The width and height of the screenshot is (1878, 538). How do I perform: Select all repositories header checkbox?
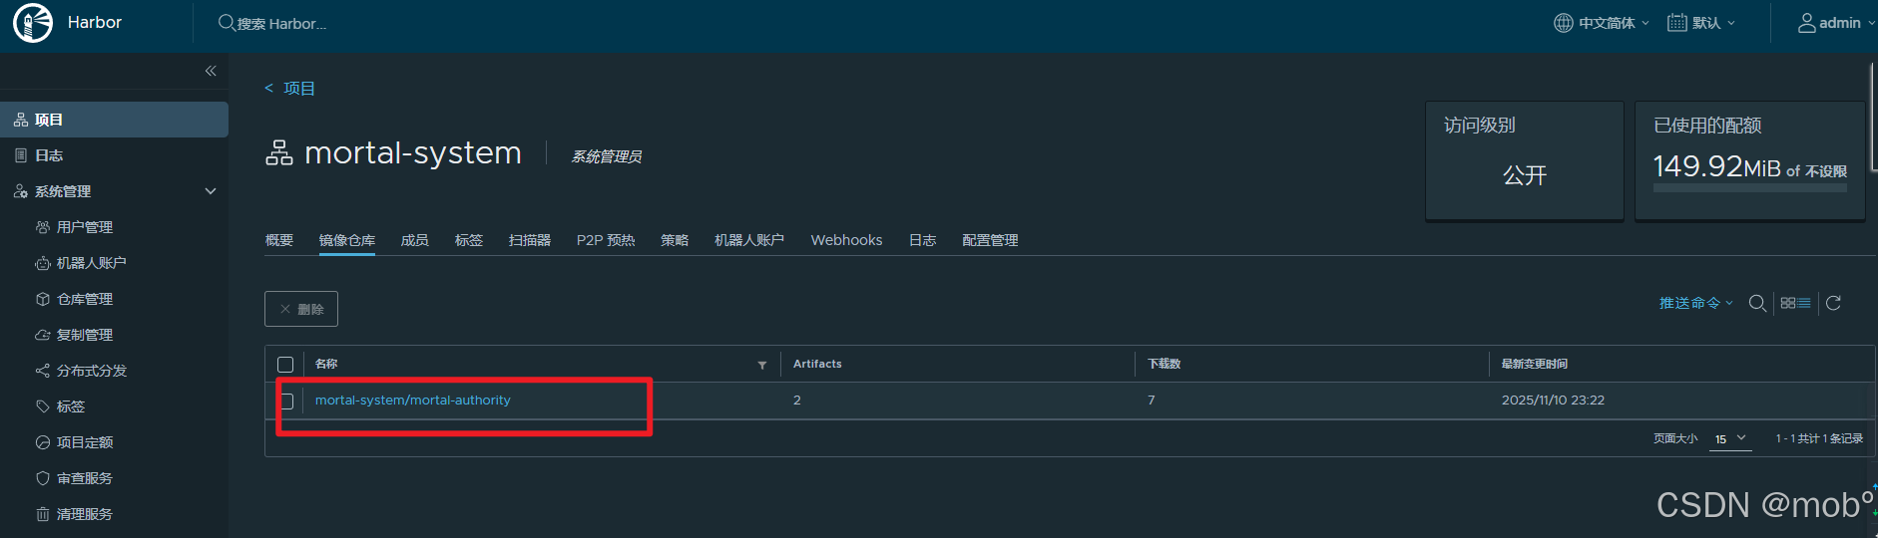coord(285,365)
